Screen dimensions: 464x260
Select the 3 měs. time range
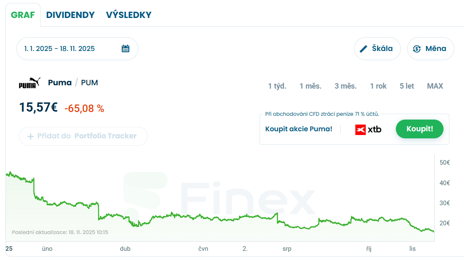[x=346, y=86]
